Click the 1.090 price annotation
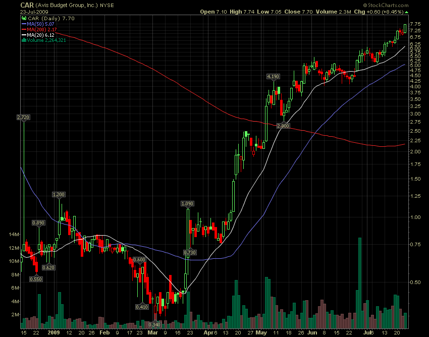 tap(187, 204)
